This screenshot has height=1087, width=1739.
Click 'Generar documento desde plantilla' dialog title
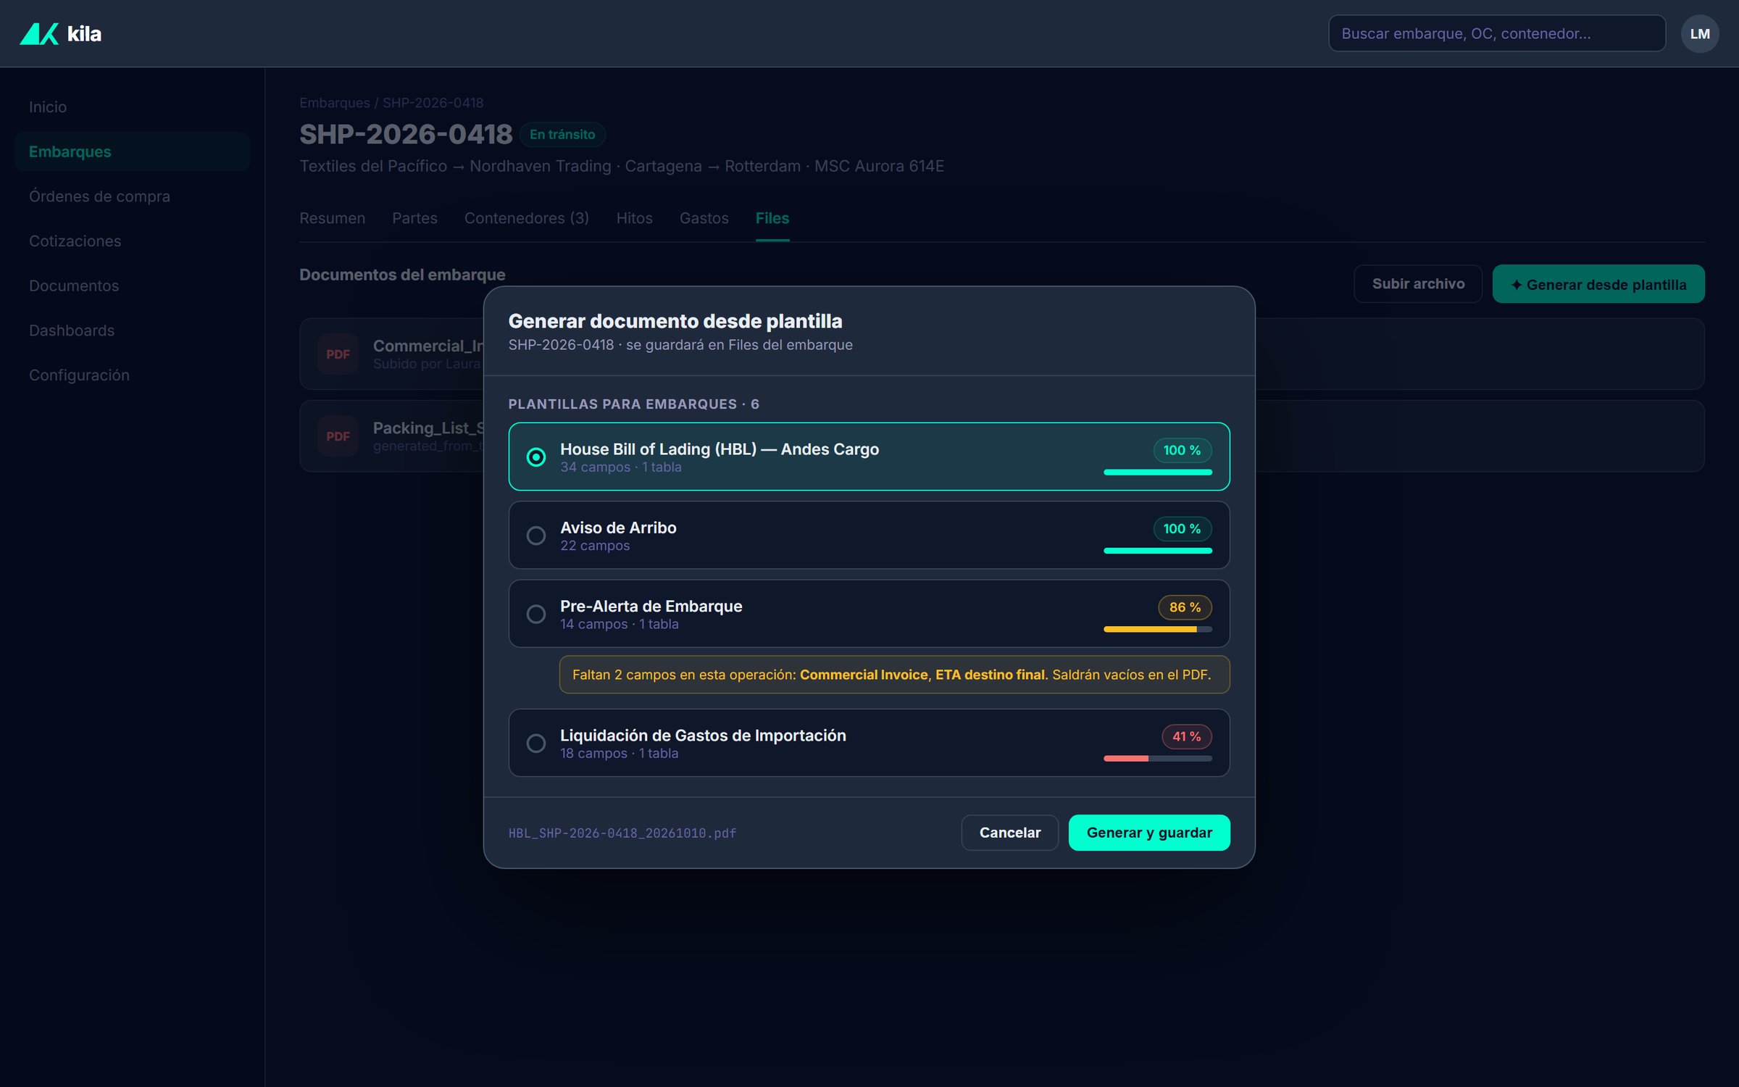[x=675, y=321]
